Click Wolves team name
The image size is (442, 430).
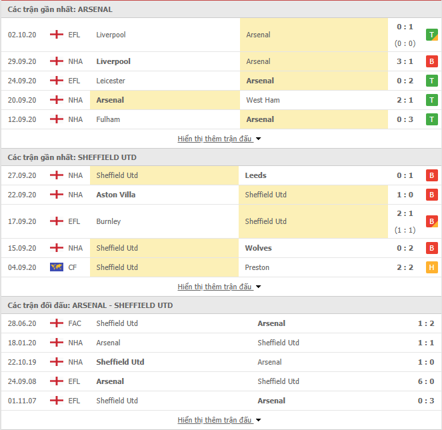258,248
